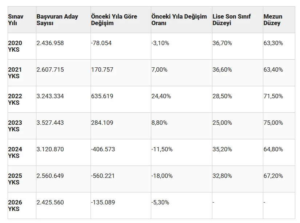Select the "2024 YKS" row label
The image size is (300, 223).
pyautogui.click(x=15, y=152)
